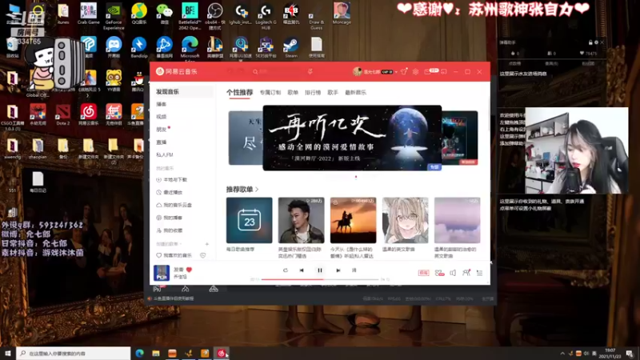
Task: Open 朋友 in the sidebar
Action: point(162,130)
